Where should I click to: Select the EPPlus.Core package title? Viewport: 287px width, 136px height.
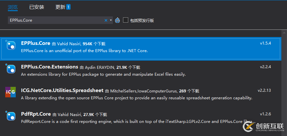pos(35,43)
